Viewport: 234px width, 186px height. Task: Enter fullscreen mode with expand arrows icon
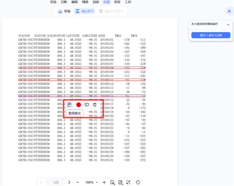pyautogui.click(x=128, y=182)
